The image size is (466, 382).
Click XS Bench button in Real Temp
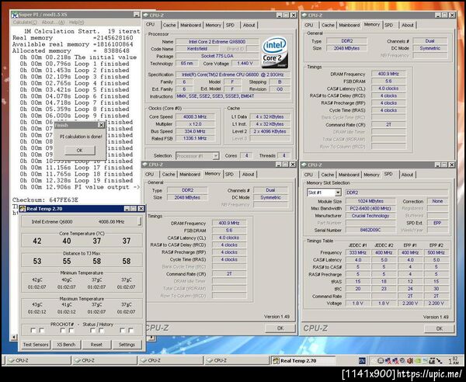(x=66, y=345)
